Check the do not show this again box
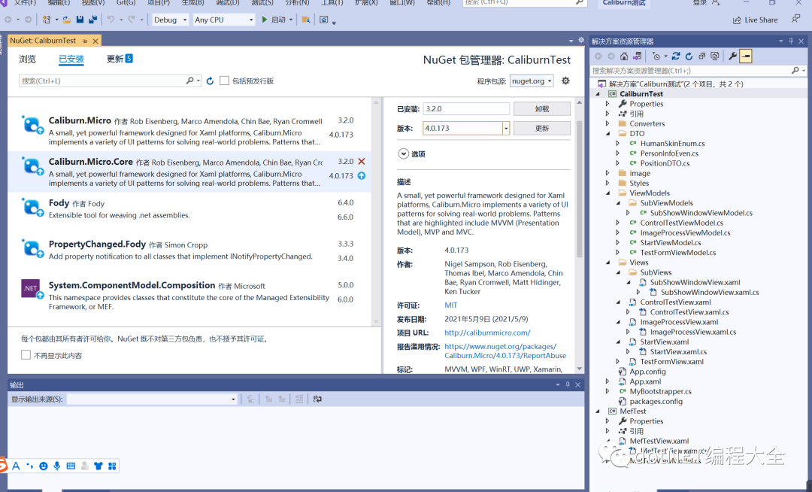Viewport: 812px width, 492px height. click(x=26, y=355)
